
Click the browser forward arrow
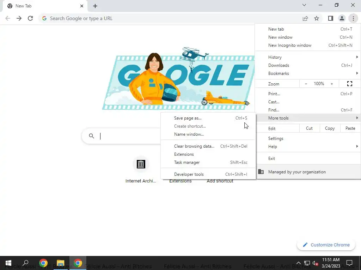pos(19,18)
